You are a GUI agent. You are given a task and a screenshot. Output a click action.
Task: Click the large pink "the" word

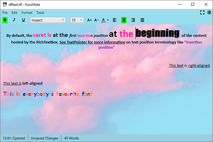(x=126, y=34)
